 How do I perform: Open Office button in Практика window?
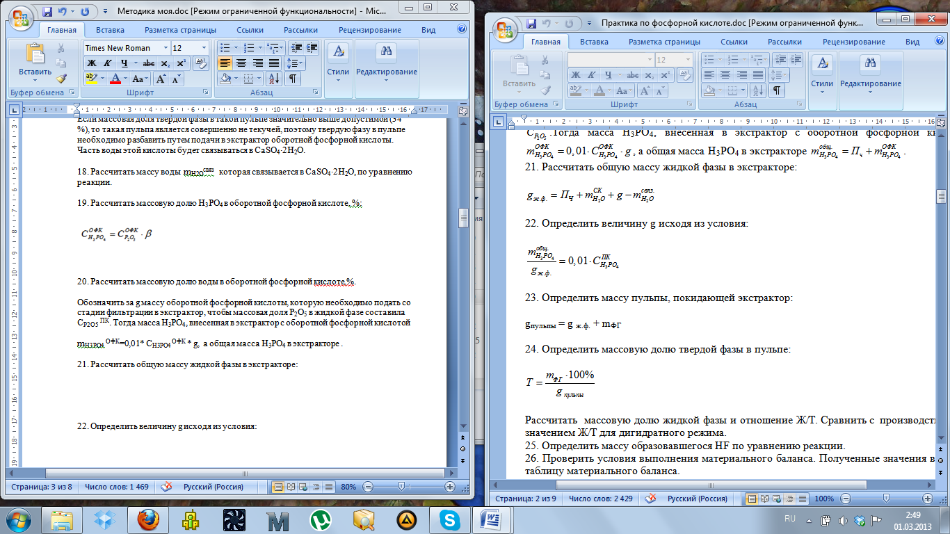506,29
